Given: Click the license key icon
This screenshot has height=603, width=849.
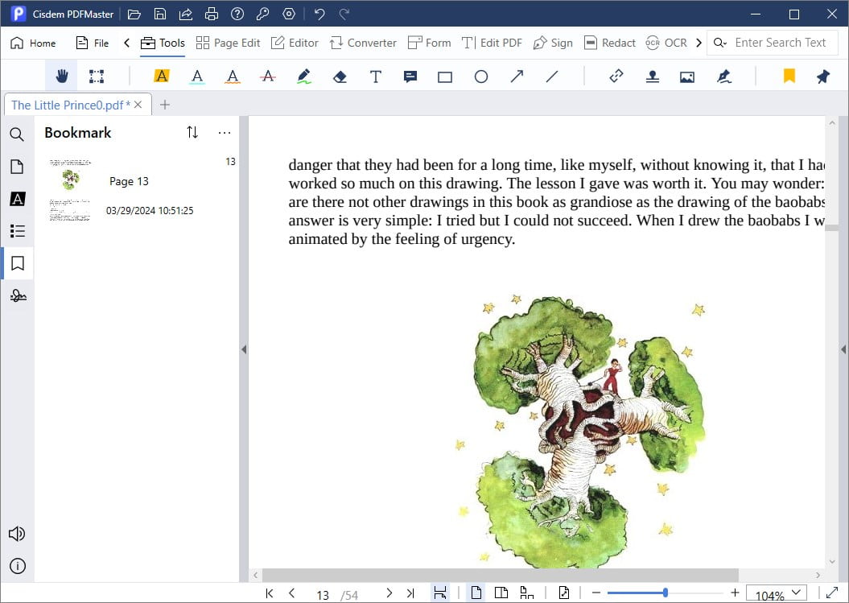Looking at the screenshot, I should point(263,14).
